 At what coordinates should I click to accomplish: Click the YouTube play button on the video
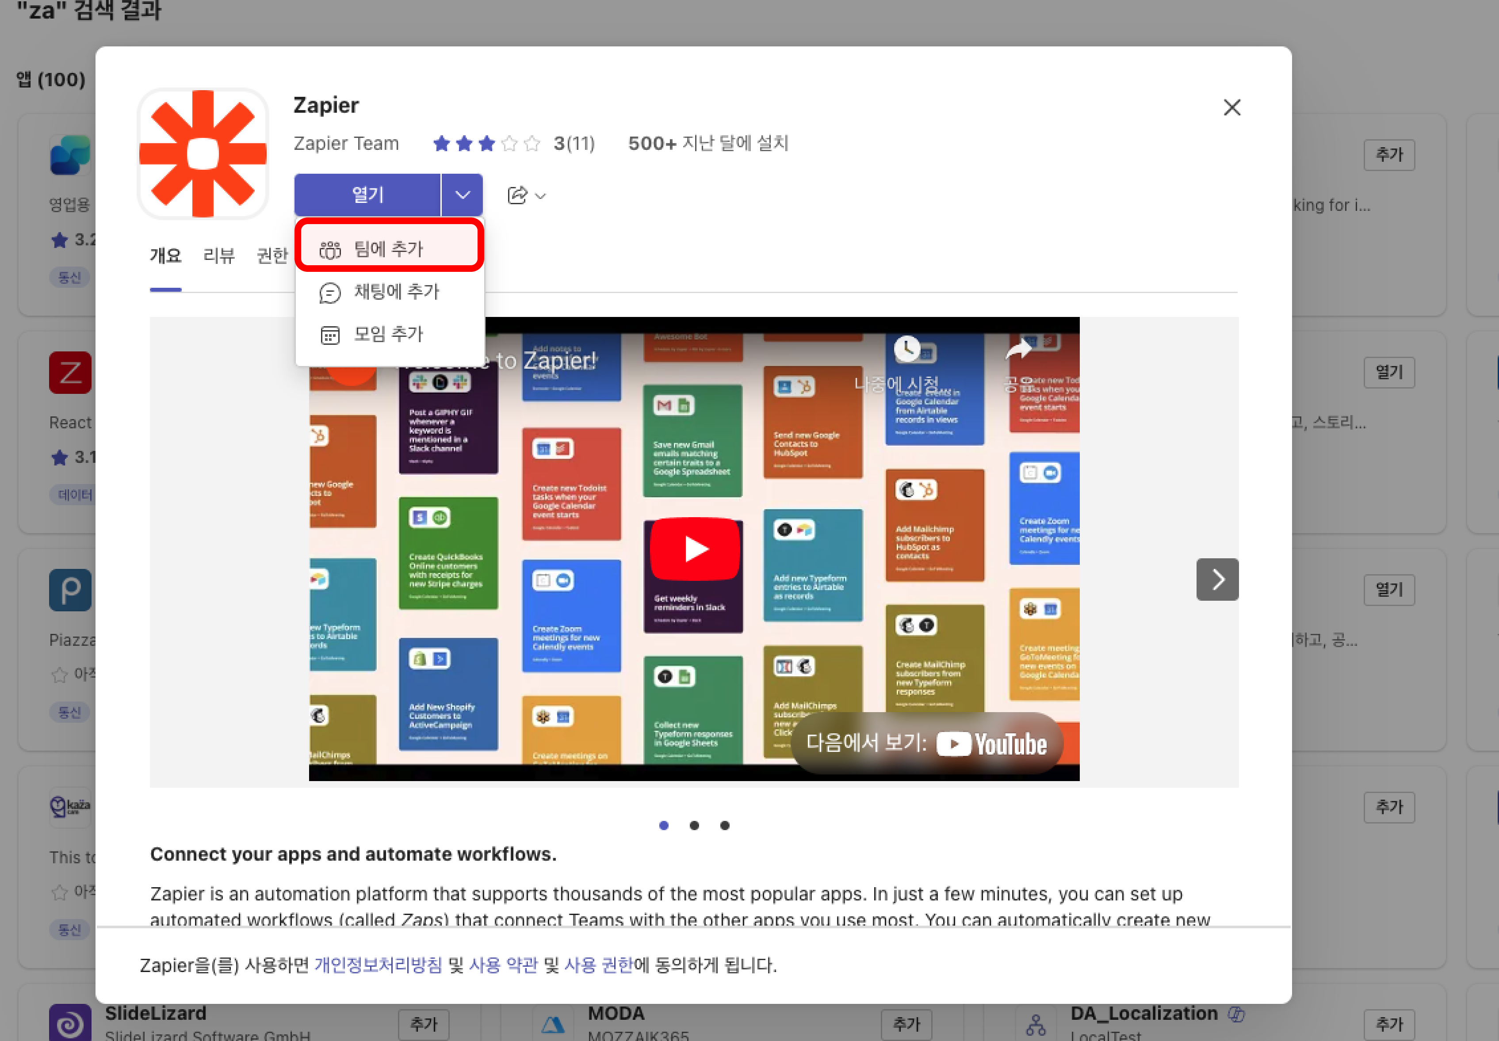695,549
